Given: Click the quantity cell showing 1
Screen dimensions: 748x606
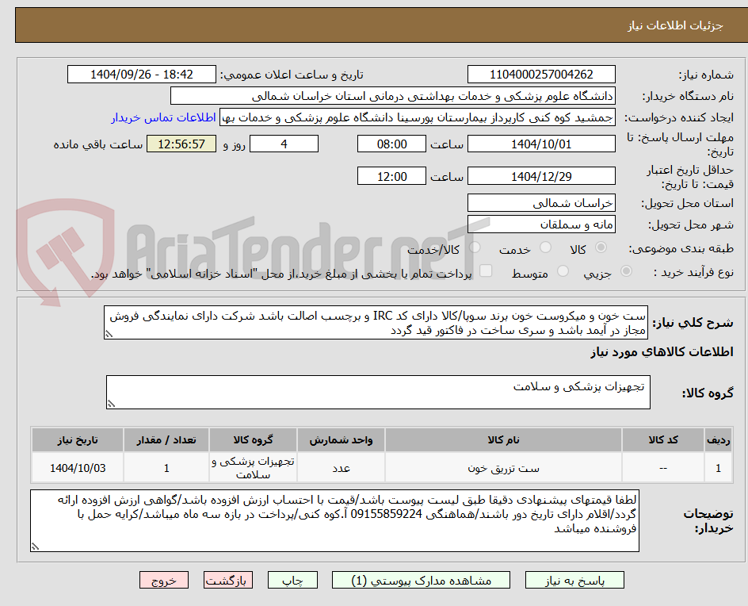Looking at the screenshot, I should point(166,468).
